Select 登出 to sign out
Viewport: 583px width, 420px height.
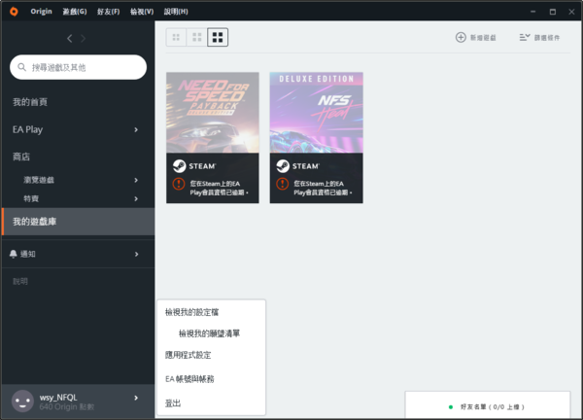click(174, 402)
